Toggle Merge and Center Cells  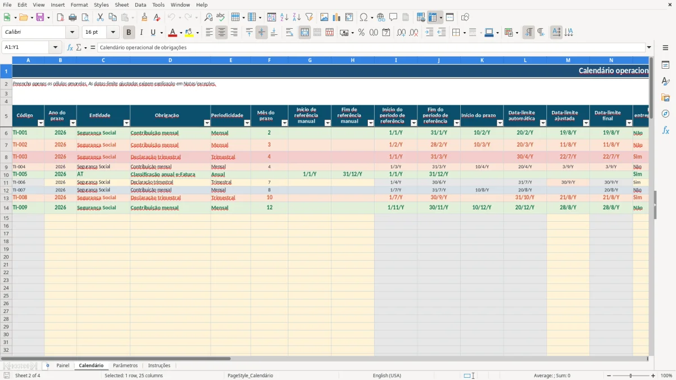(305, 33)
